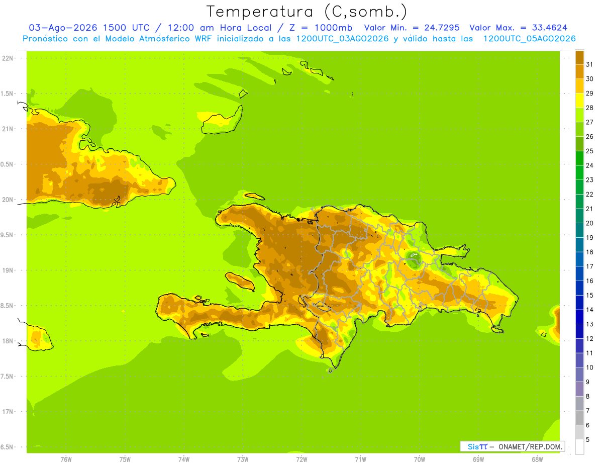This screenshot has width=603, height=466.
Task: Click the "18N" latitude axis label
Action: click(x=7, y=341)
